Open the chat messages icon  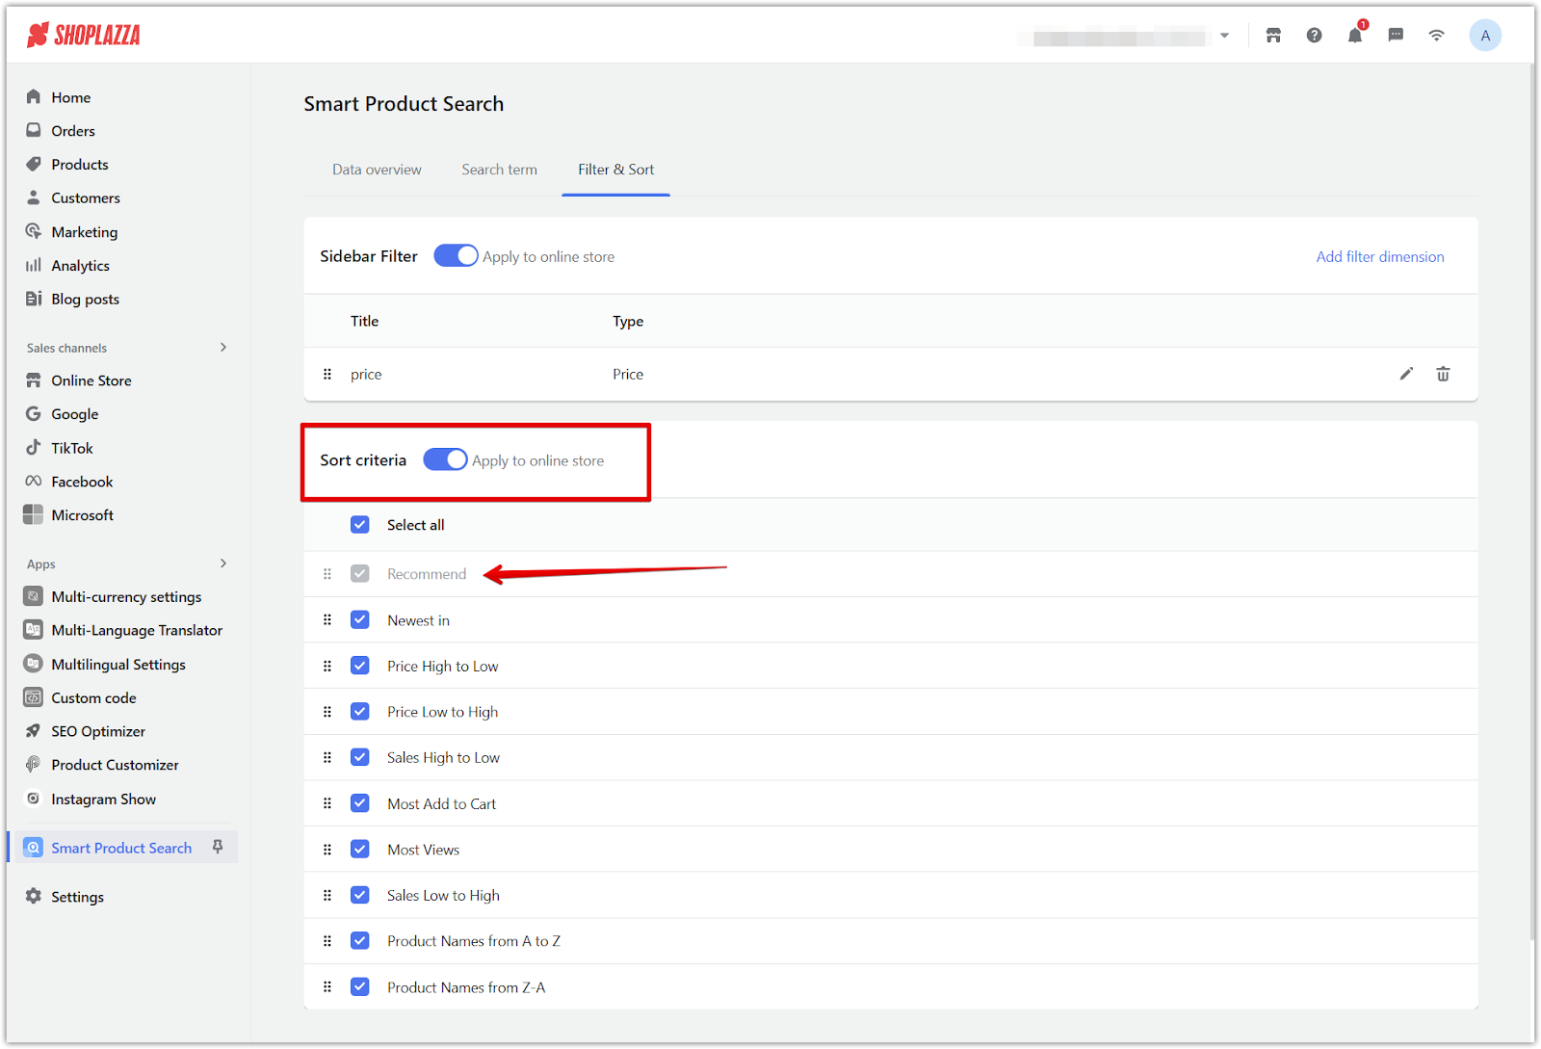coord(1396,36)
